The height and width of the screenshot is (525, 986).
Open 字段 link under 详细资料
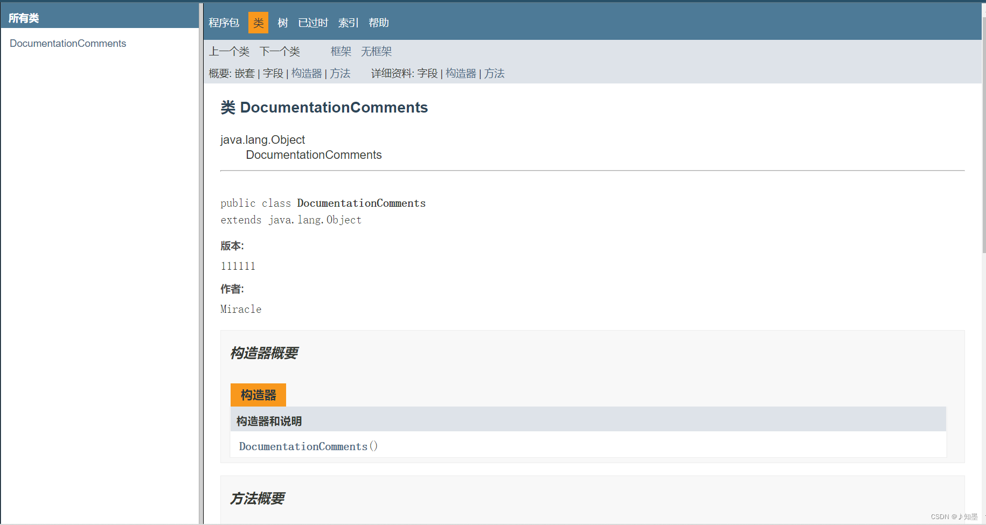point(428,73)
